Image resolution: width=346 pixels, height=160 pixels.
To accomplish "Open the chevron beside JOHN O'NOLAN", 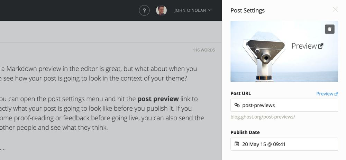I will 210,10.
